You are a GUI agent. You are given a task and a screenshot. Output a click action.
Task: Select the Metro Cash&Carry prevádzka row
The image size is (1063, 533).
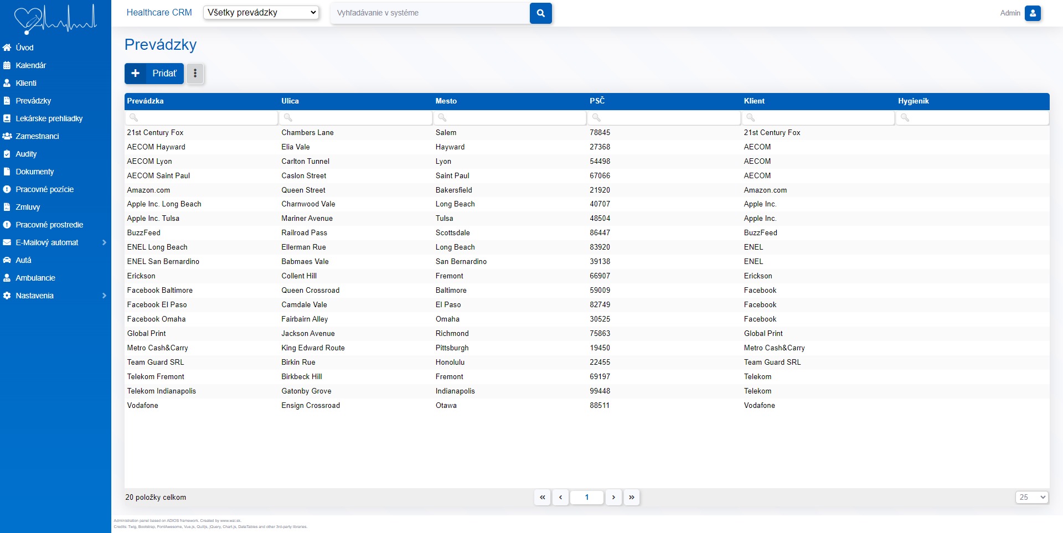pyautogui.click(x=587, y=348)
